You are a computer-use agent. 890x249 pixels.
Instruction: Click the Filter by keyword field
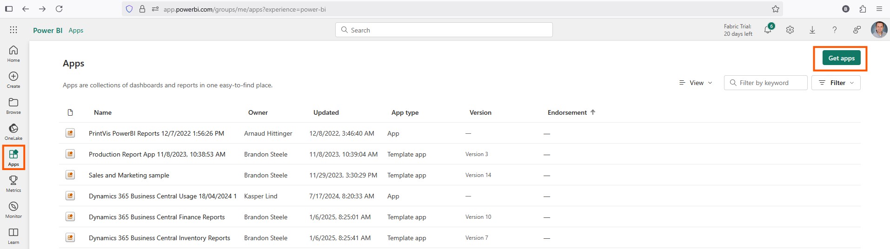765,83
